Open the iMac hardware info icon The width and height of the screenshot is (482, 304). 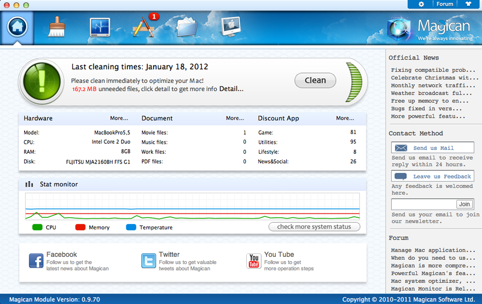tap(231, 27)
